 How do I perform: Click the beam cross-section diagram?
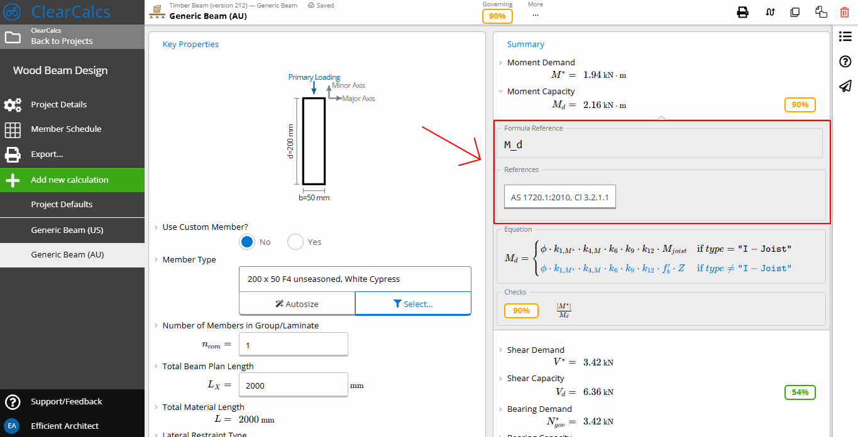tap(314, 140)
